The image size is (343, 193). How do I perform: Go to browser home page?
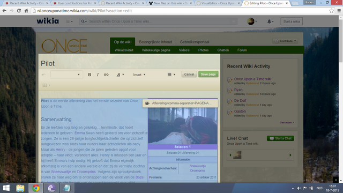point(26,11)
